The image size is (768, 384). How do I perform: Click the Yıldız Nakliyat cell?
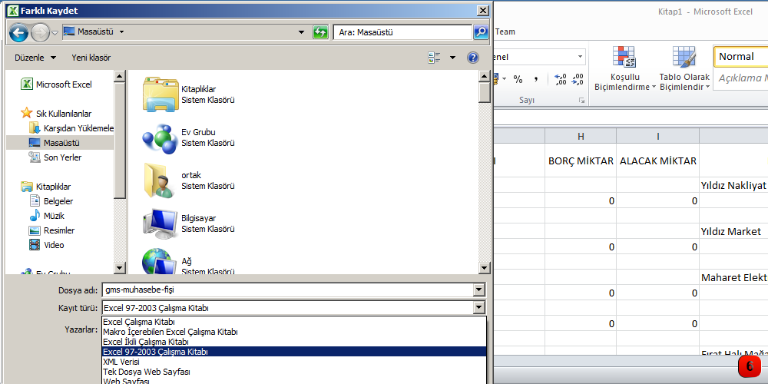point(733,185)
